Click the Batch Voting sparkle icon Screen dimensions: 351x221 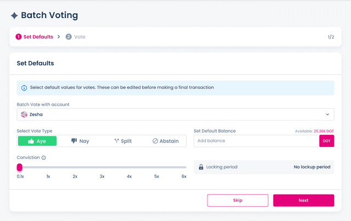(x=14, y=16)
